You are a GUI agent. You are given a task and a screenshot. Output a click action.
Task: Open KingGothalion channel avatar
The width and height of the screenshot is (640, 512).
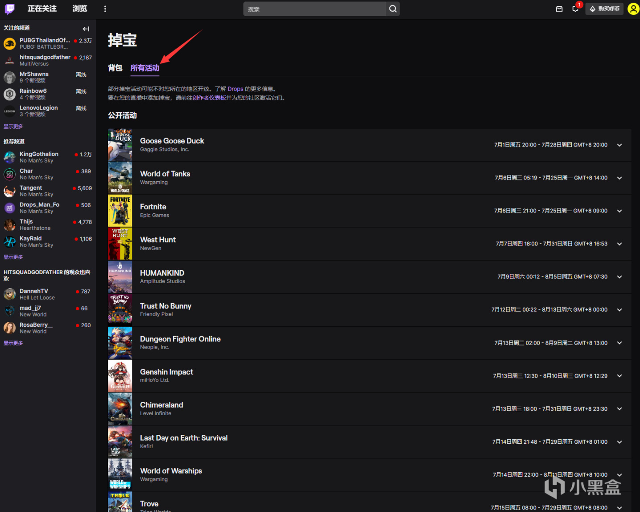(10, 158)
